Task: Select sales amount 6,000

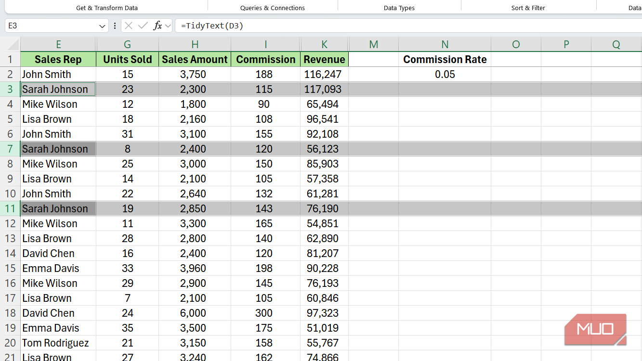Action: tap(195, 313)
